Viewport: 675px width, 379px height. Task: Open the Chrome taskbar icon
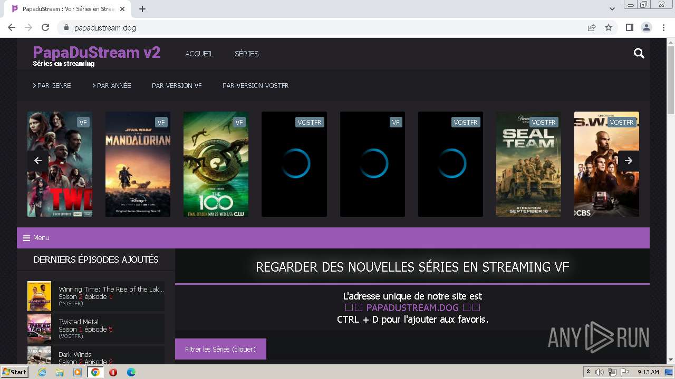coord(95,372)
